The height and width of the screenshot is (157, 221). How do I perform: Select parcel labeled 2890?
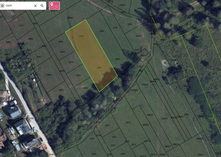click(x=49, y=75)
